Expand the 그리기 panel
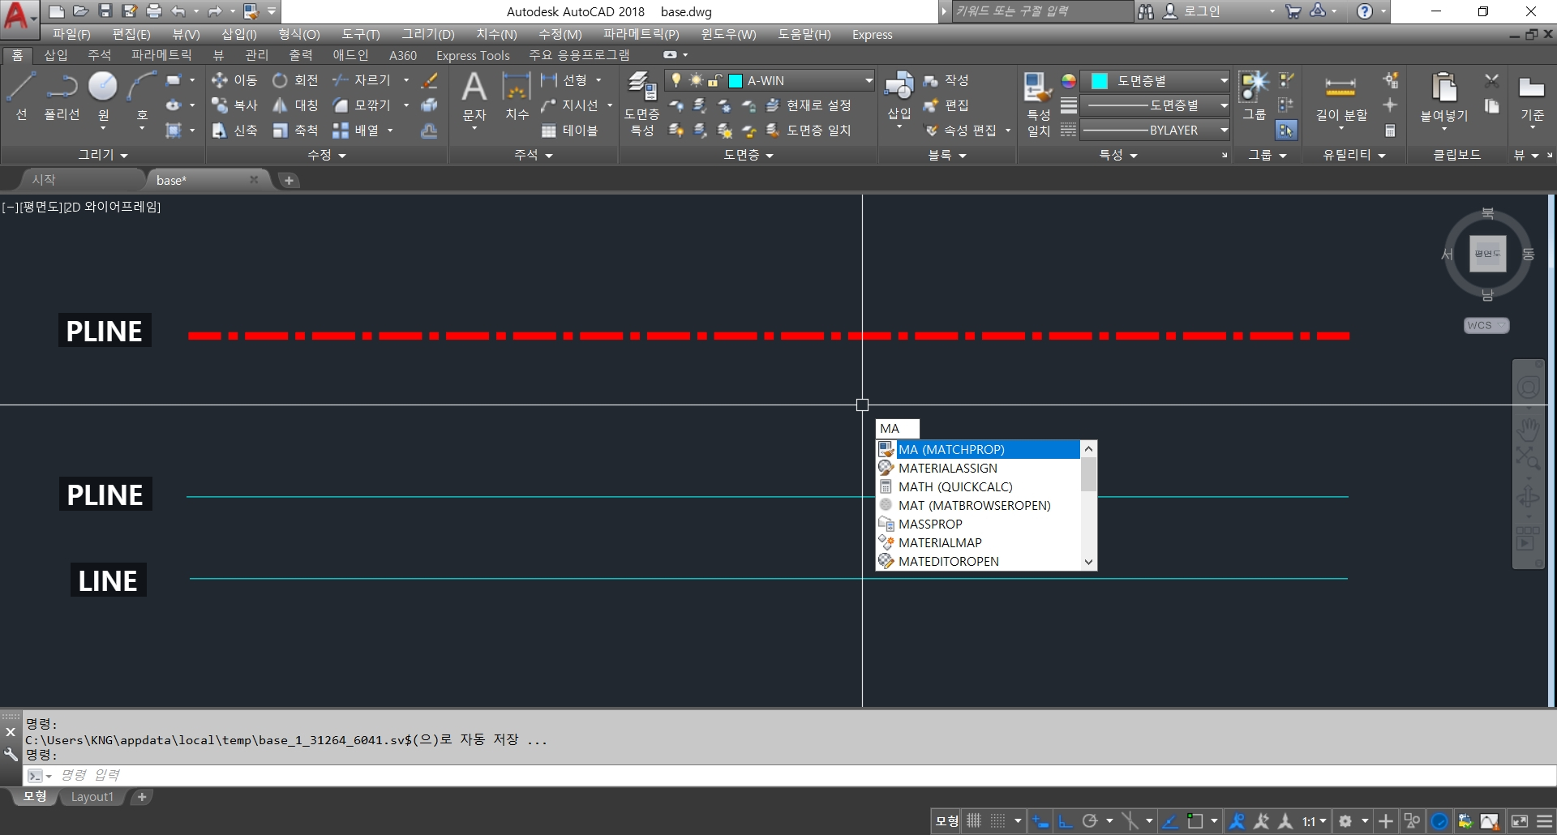Screen dimensions: 1557x835 tap(102, 155)
